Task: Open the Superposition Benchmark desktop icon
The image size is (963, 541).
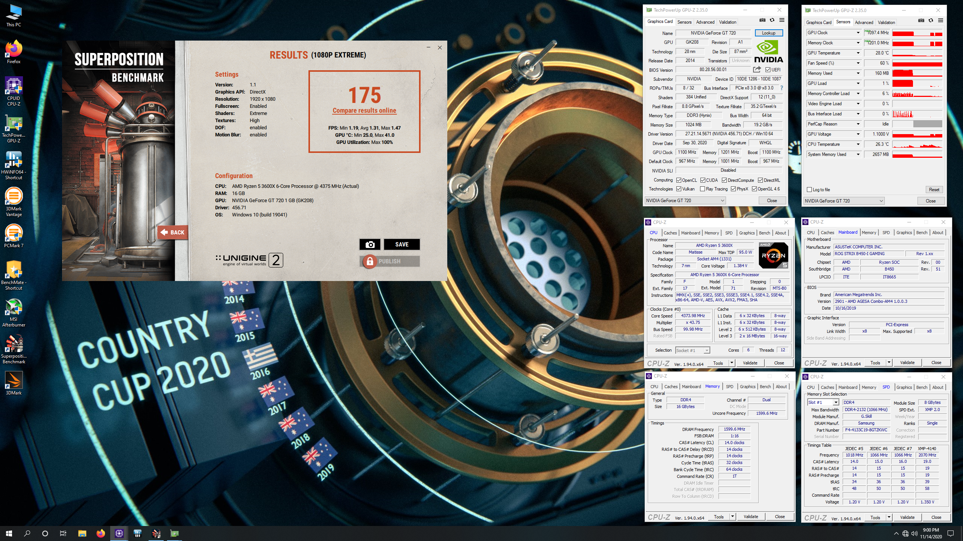Action: 14,349
